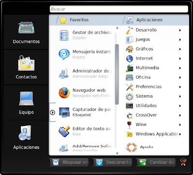The height and width of the screenshot is (175, 193).
Task: Open Ayuda lifebuoy help icon
Action: (132, 147)
